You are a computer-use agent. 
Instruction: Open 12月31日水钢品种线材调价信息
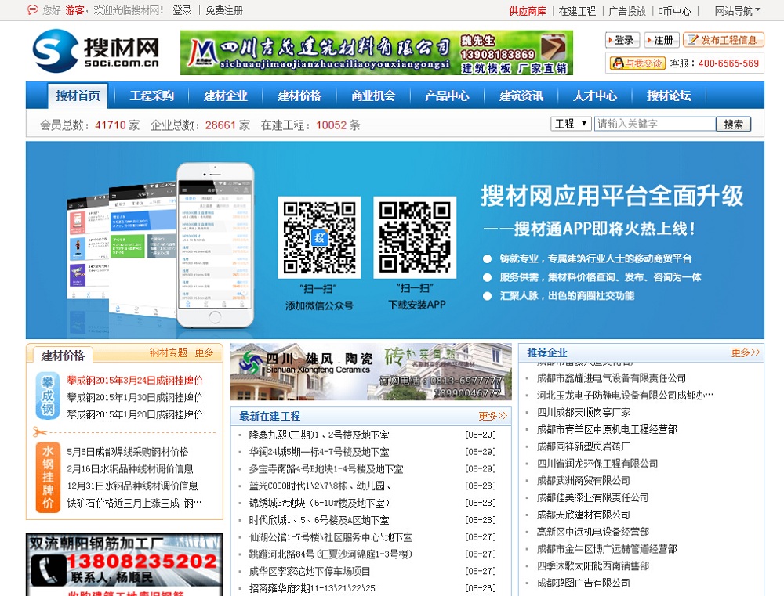(x=132, y=486)
